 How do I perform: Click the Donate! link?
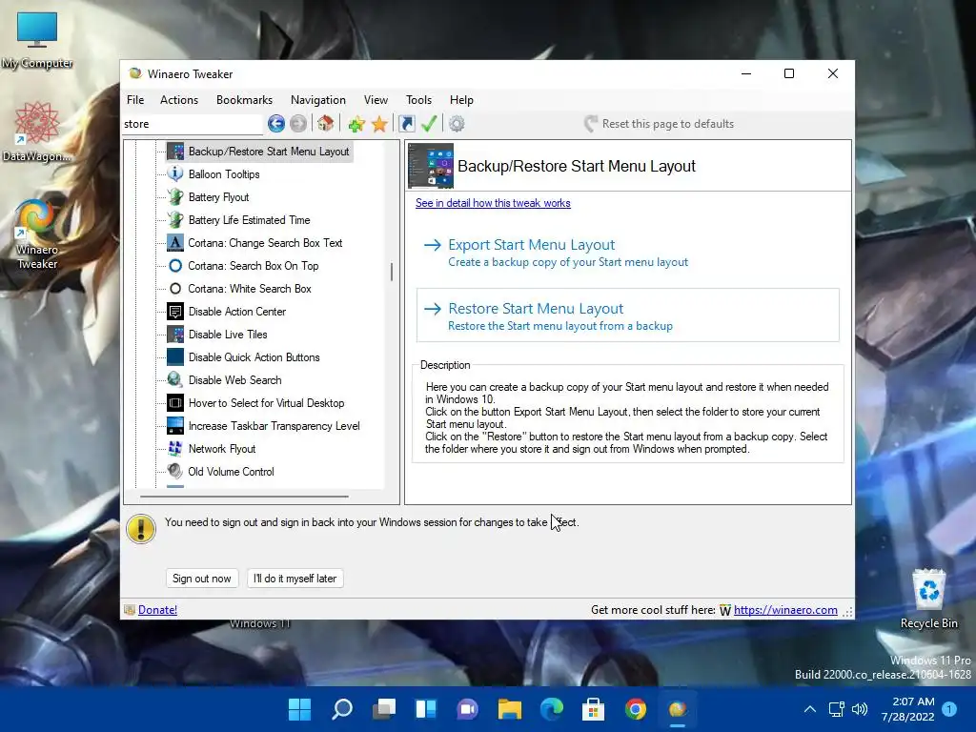click(157, 610)
